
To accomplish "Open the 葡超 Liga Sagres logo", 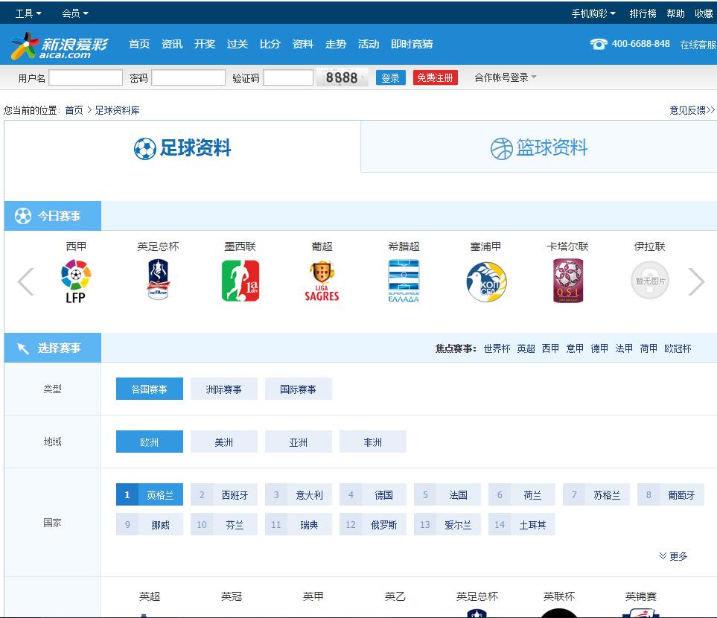I will [x=322, y=281].
